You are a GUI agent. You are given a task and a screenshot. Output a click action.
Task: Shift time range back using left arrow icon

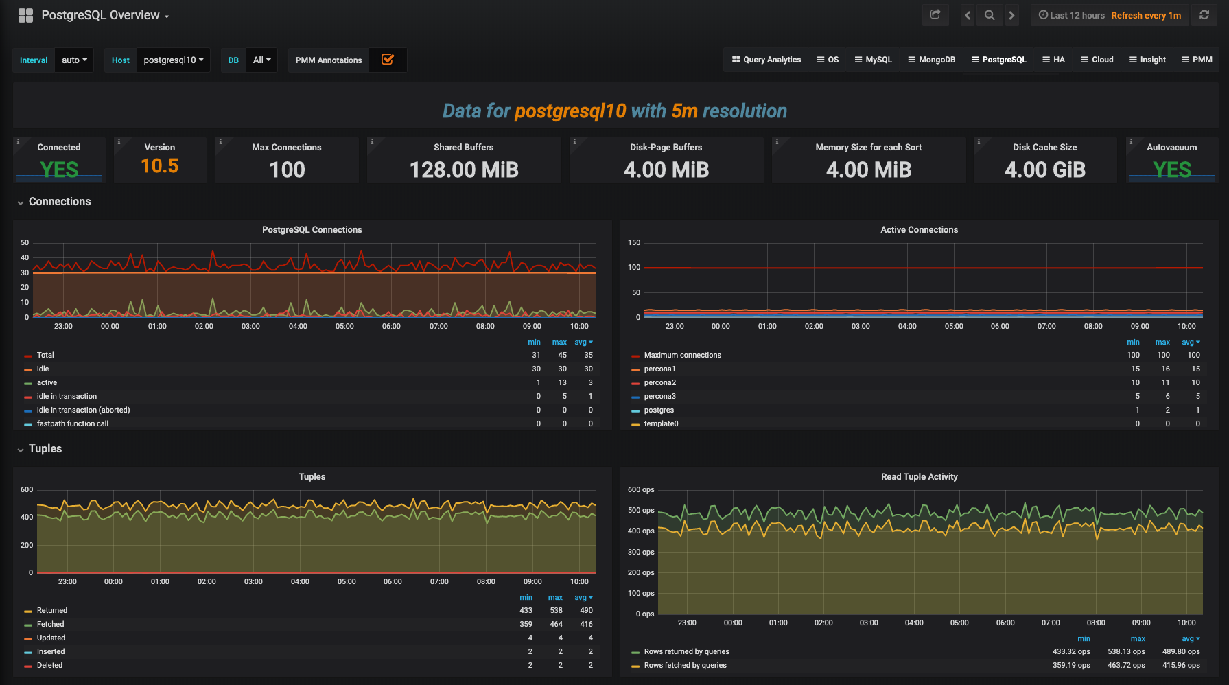(967, 14)
